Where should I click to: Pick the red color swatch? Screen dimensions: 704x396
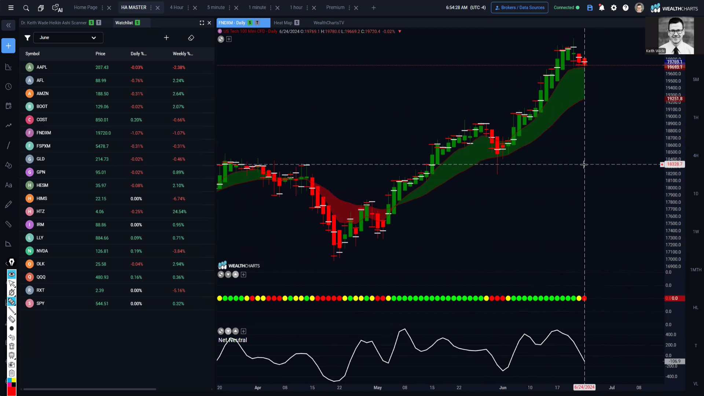[x=12, y=391]
